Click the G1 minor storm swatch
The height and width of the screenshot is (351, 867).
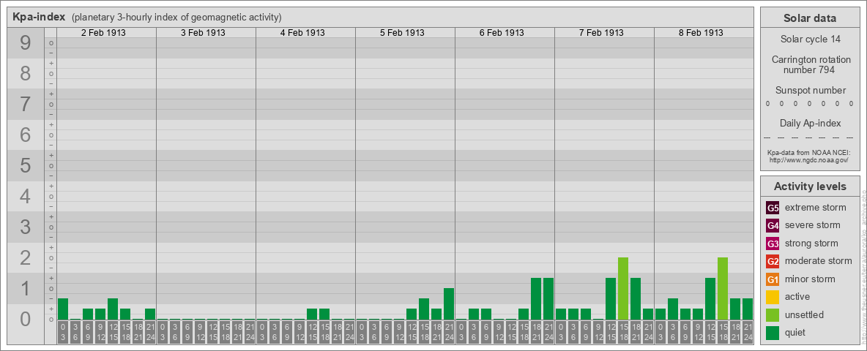[773, 279]
